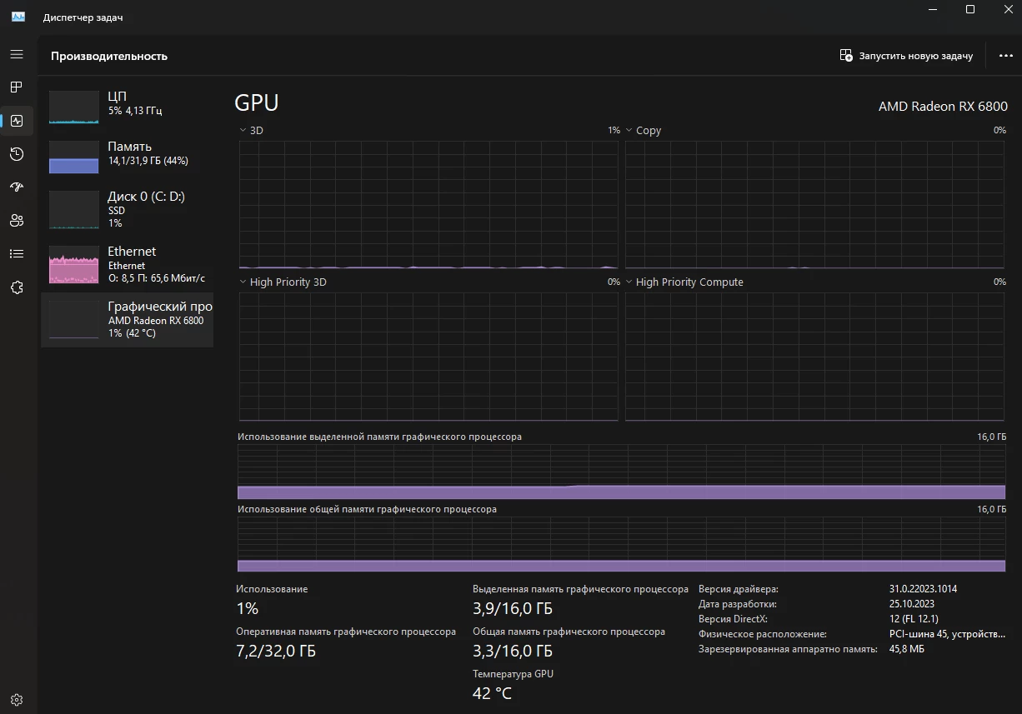Click the 3D engine utilization graph

[428, 205]
